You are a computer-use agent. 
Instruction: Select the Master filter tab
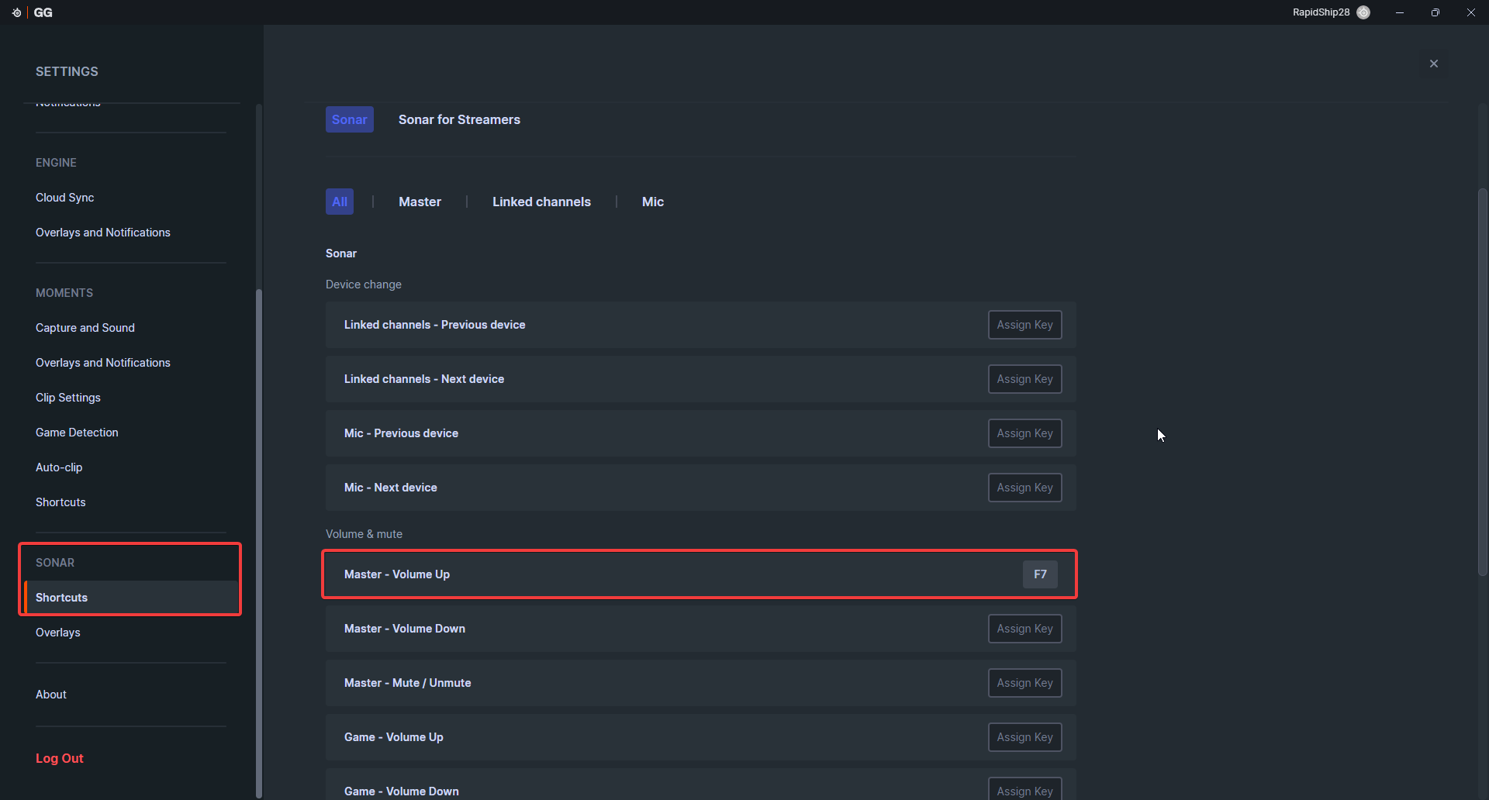pos(420,202)
